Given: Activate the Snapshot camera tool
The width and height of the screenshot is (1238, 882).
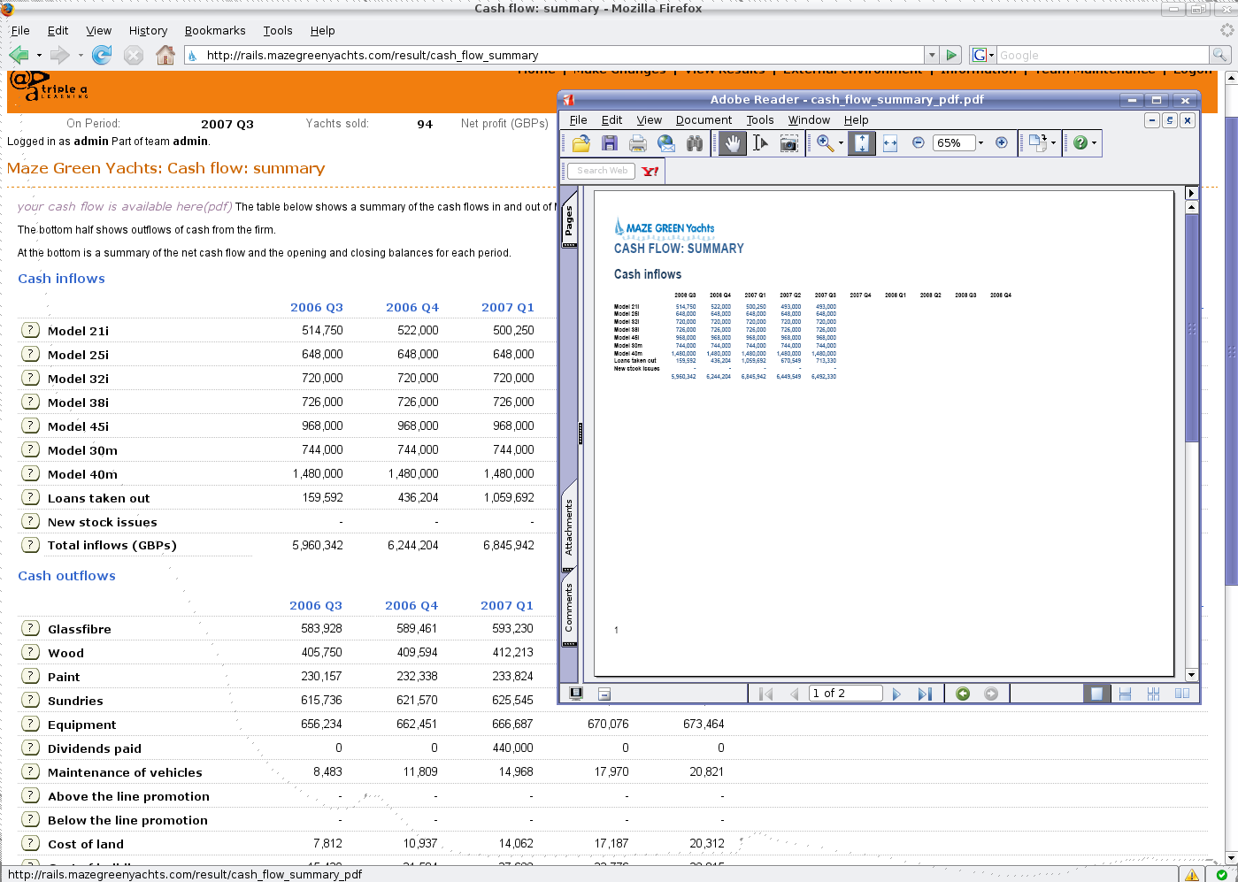Looking at the screenshot, I should coord(789,142).
